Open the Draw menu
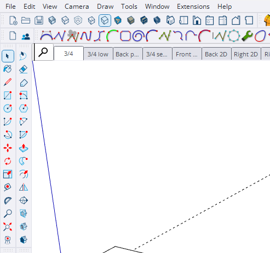Image resolution: width=270 pixels, height=253 pixels. pos(105,7)
